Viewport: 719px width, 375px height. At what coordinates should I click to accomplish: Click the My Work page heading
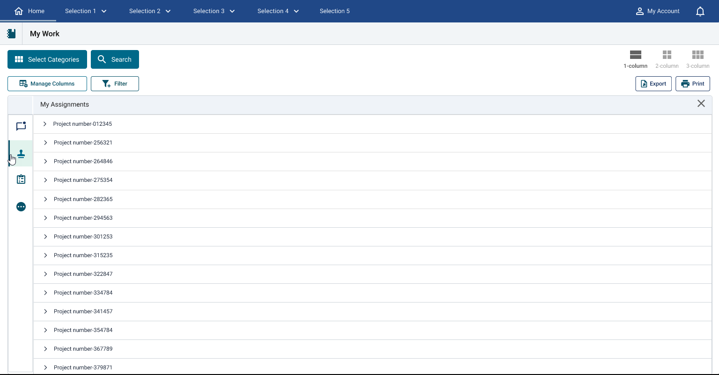[44, 34]
